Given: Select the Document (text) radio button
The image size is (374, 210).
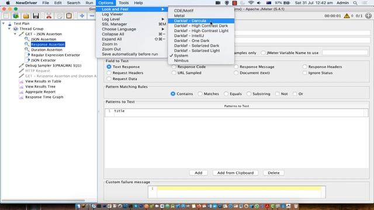Looking at the screenshot, I should tap(236, 72).
